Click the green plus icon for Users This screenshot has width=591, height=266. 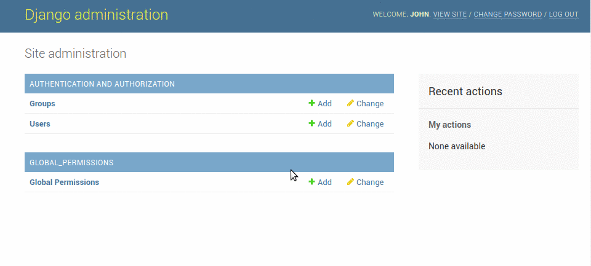tap(312, 124)
